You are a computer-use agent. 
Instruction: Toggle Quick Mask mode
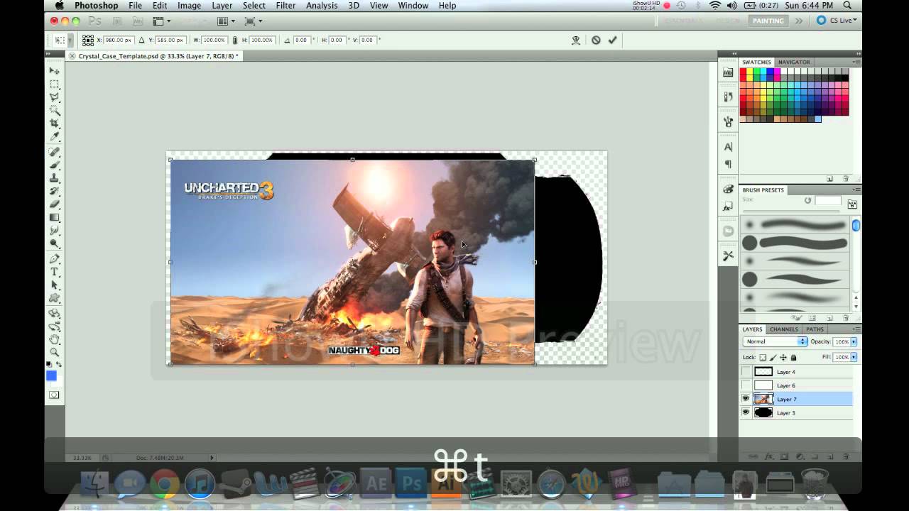(54, 395)
